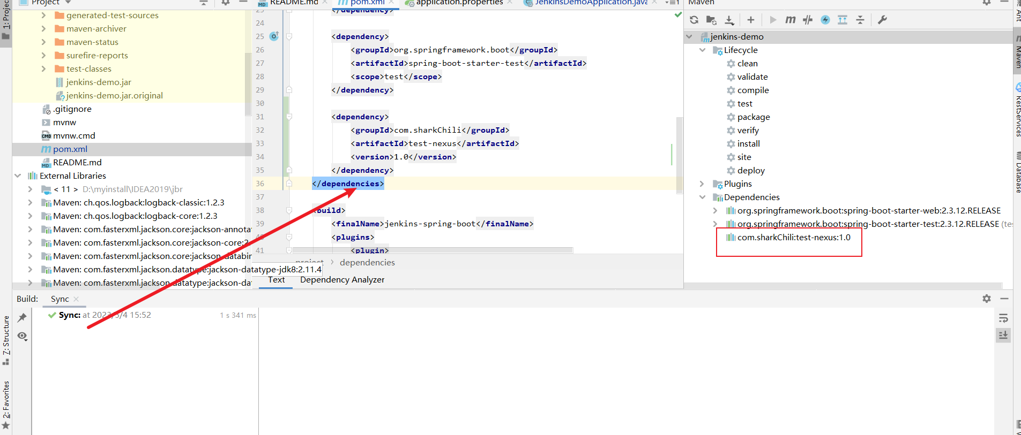Switch to the Dependency Analyzer tab
The height and width of the screenshot is (435, 1021).
click(342, 279)
